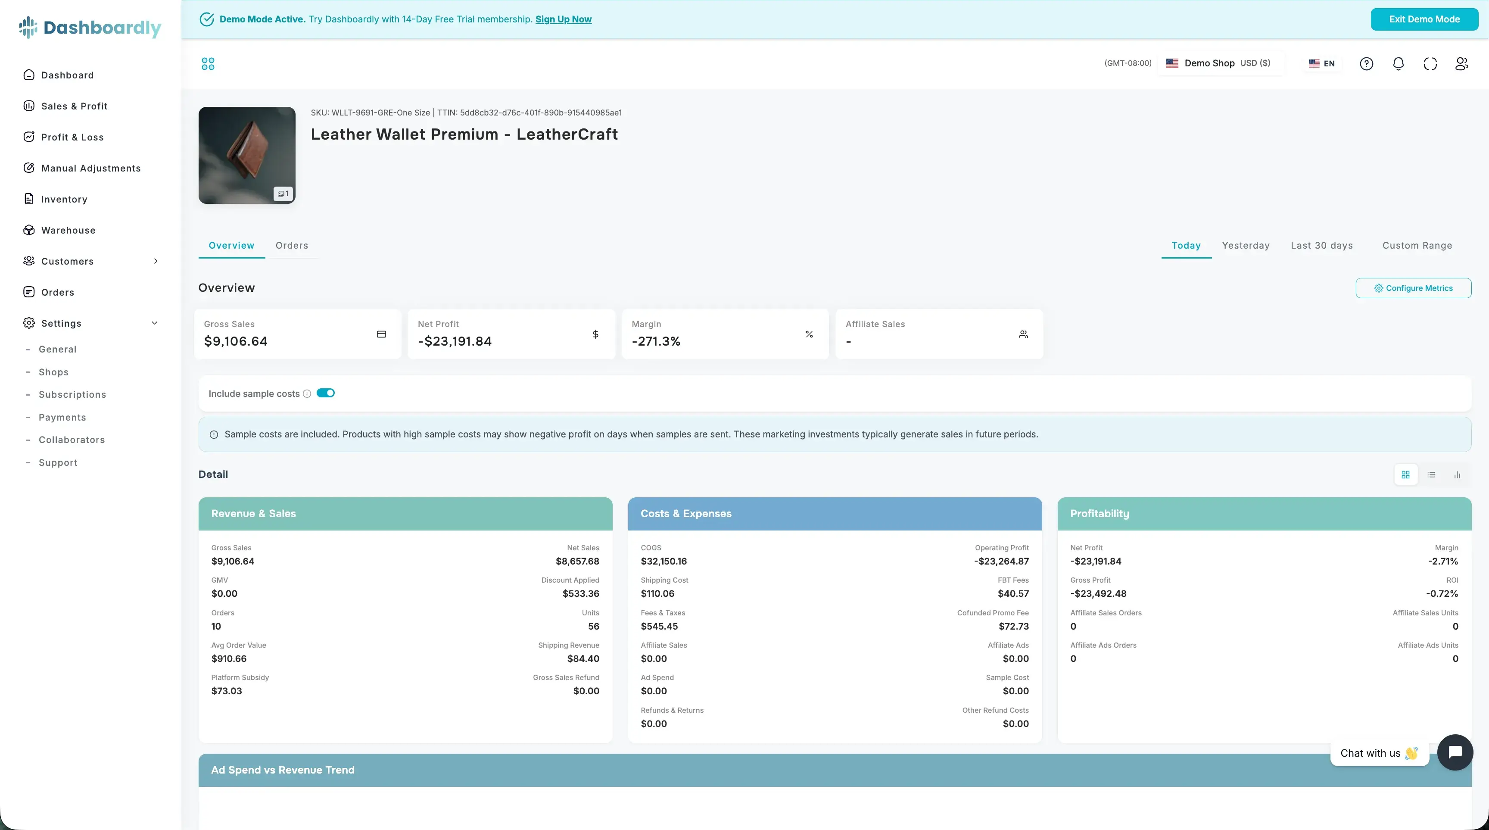
Task: Switch Detail to bar chart view
Action: (1457, 474)
